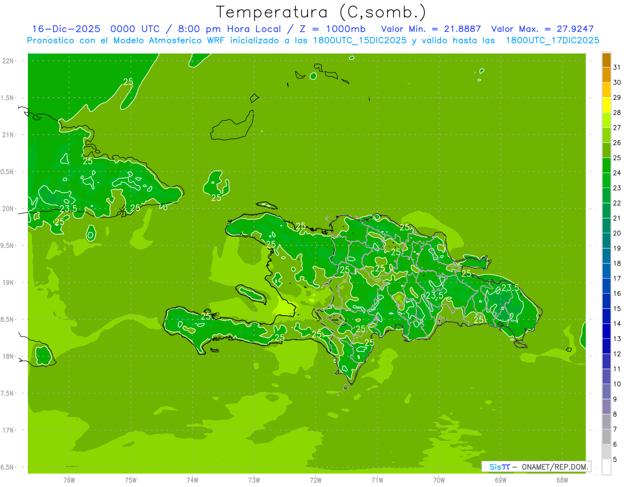The height and width of the screenshot is (487, 631).
Task: Click the color scale value "22"
Action: pos(617,203)
